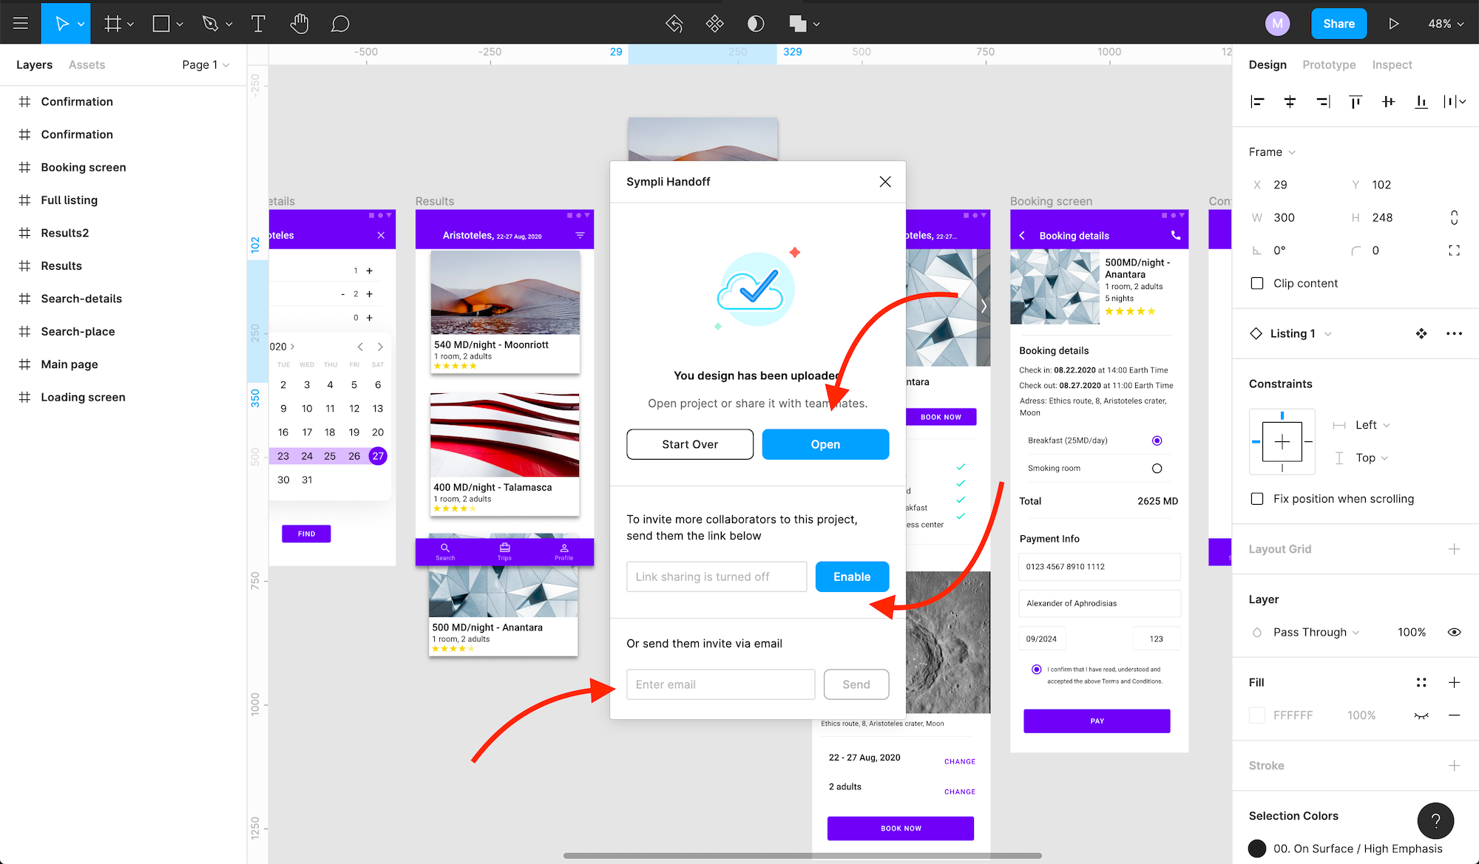This screenshot has height=864, width=1479.
Task: Open the Listing 1 more options ellipsis
Action: [x=1454, y=334]
